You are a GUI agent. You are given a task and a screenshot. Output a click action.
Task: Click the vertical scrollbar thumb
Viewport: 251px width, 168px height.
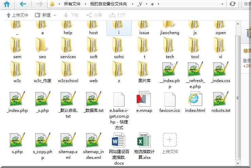coord(238,98)
